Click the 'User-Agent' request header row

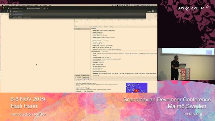click(x=125, y=74)
